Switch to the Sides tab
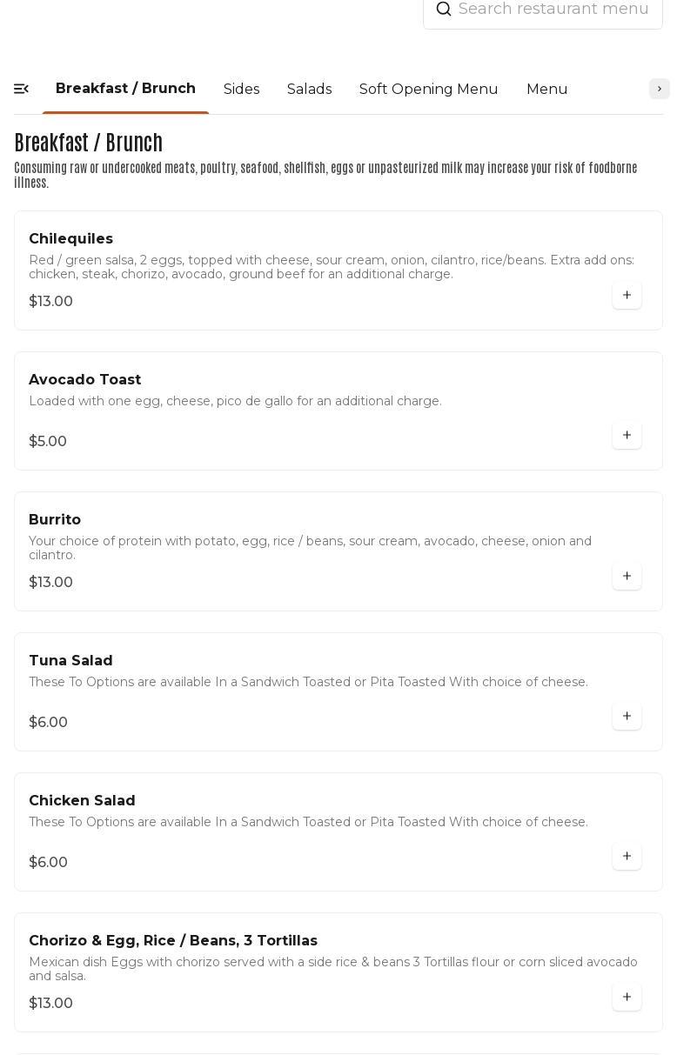This screenshot has width=677, height=1055. [241, 89]
